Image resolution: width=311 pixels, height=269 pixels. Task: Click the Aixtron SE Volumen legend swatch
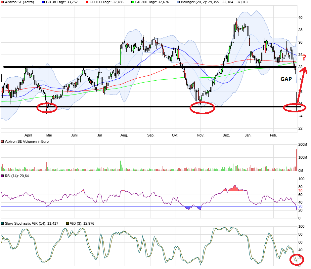(2, 142)
